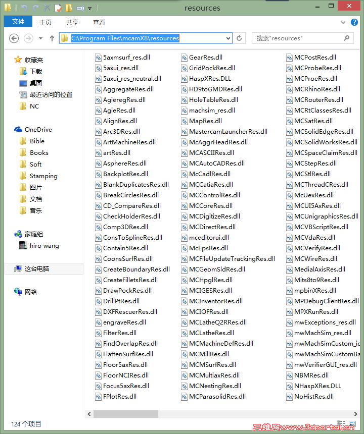The height and width of the screenshot is (434, 364).
Task: Click the undo icon in quick access toolbar
Action: [x=24, y=8]
